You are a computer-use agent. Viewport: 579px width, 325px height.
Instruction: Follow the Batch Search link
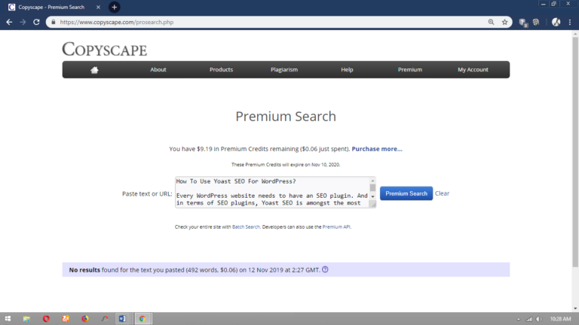pos(245,226)
